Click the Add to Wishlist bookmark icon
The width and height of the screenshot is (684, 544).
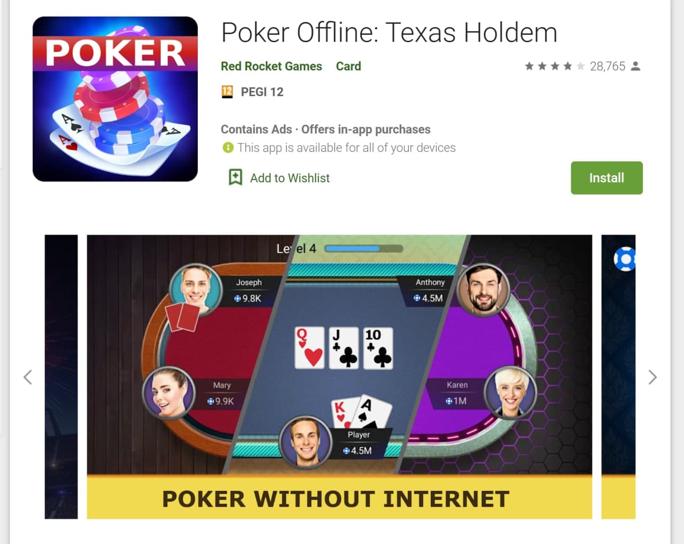point(235,177)
